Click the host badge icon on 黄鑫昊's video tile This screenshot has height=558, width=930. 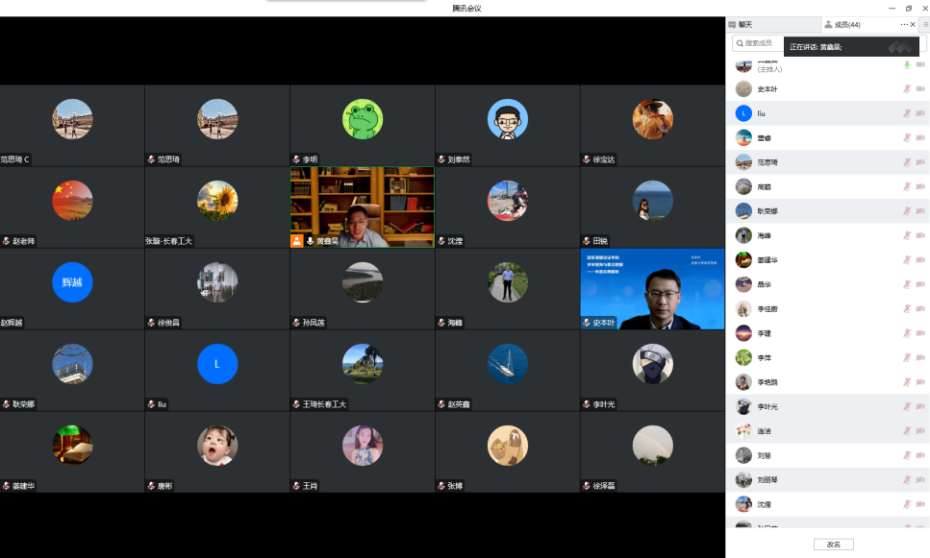[x=297, y=241]
